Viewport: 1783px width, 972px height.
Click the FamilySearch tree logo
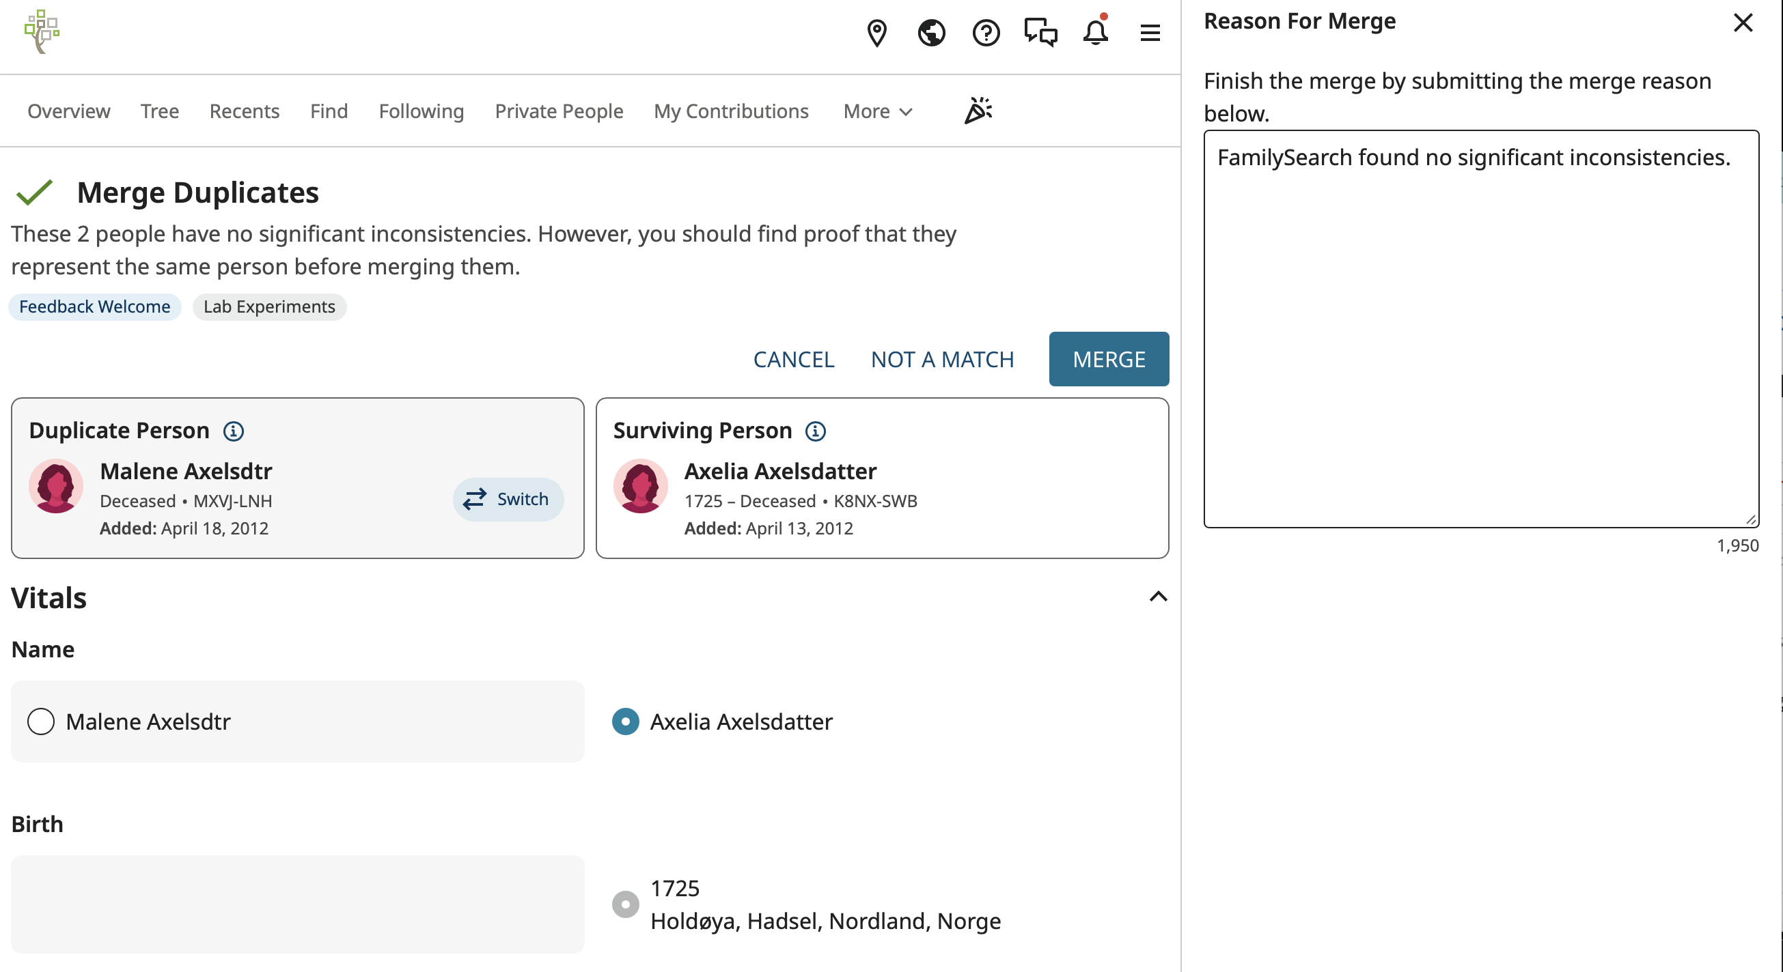[42, 32]
